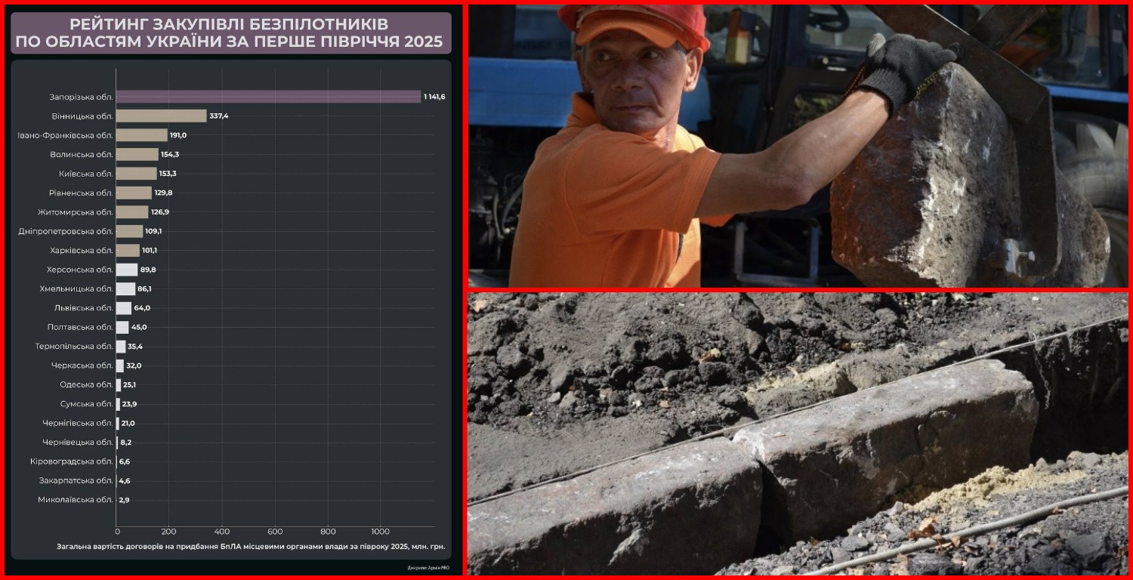This screenshot has width=1133, height=580.
Task: Select the Київська обл. label
Action: [85, 174]
